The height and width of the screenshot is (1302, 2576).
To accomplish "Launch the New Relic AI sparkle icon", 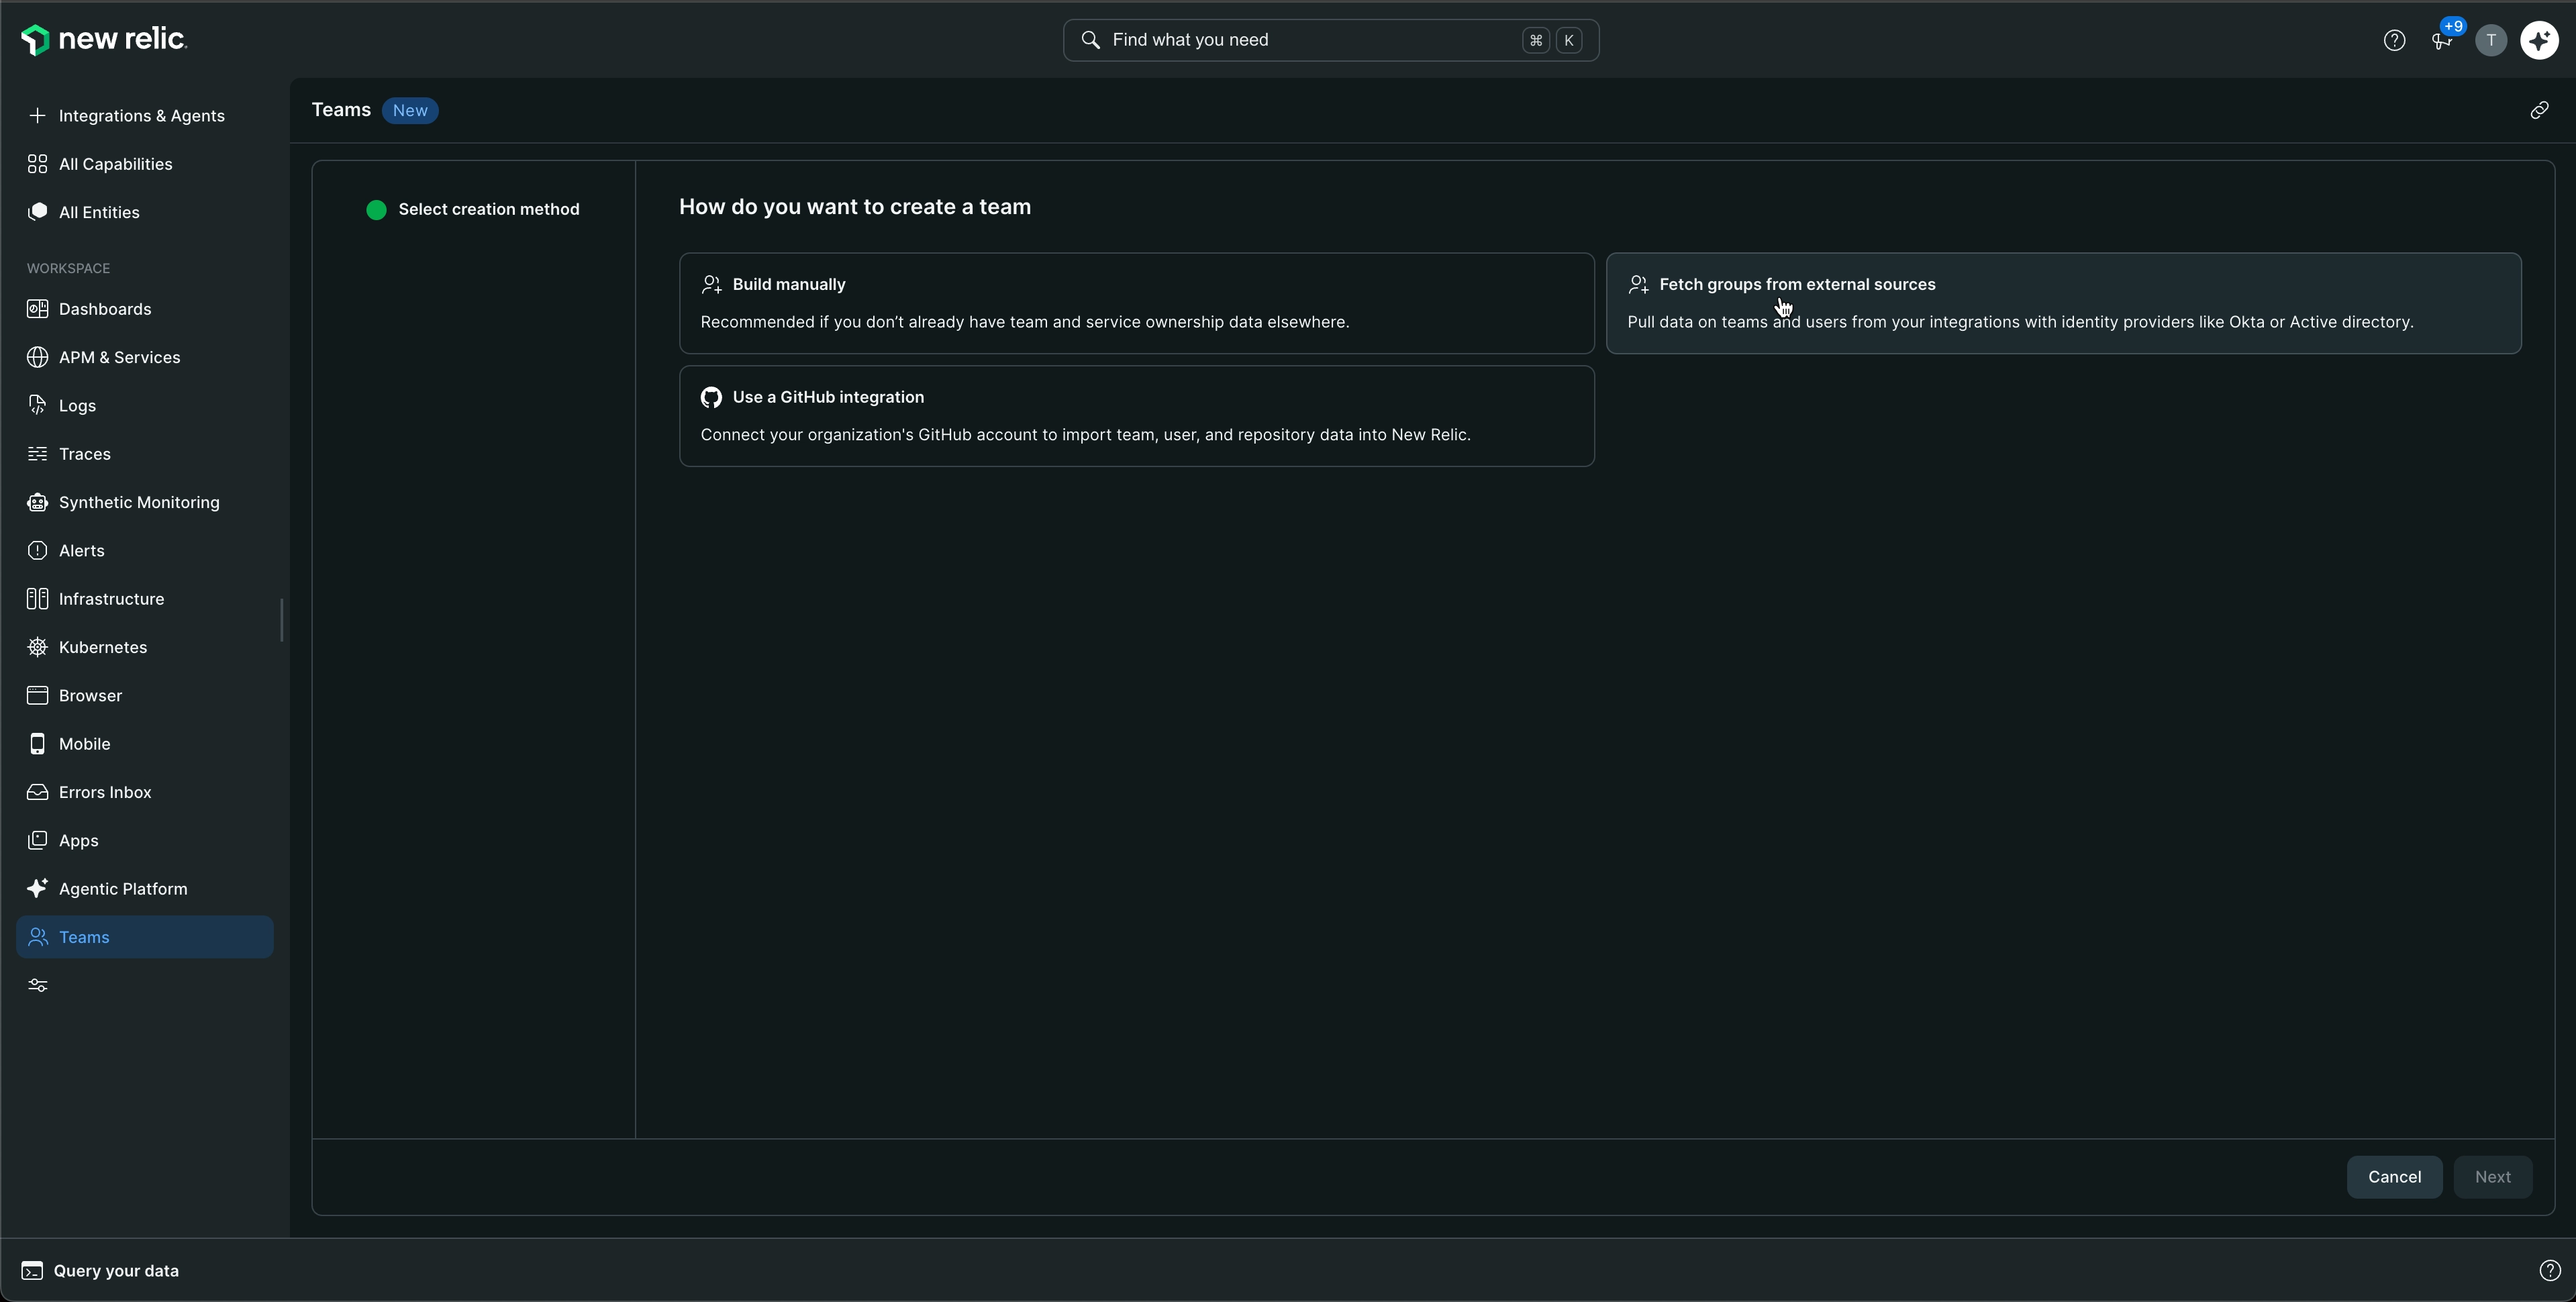I will [2539, 40].
